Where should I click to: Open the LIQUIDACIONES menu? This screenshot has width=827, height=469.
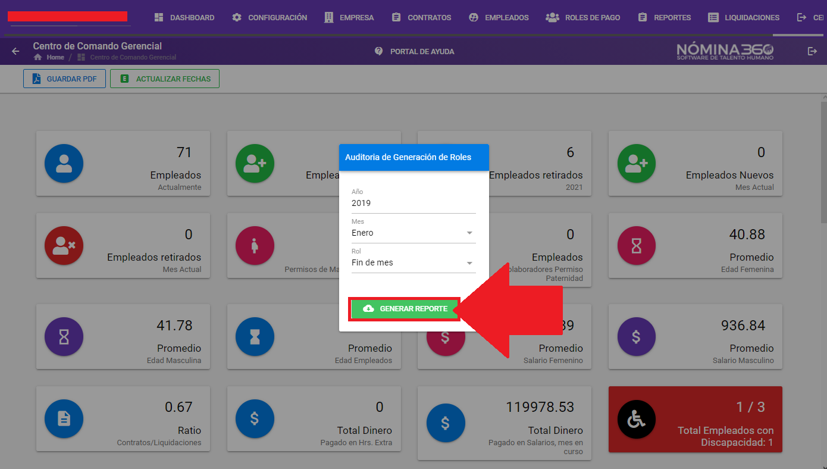click(744, 17)
